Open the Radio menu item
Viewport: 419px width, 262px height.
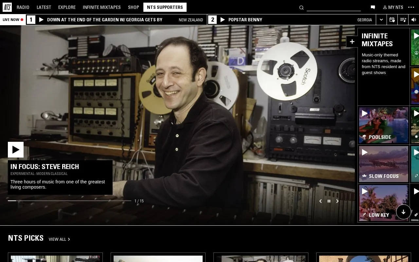click(x=23, y=7)
